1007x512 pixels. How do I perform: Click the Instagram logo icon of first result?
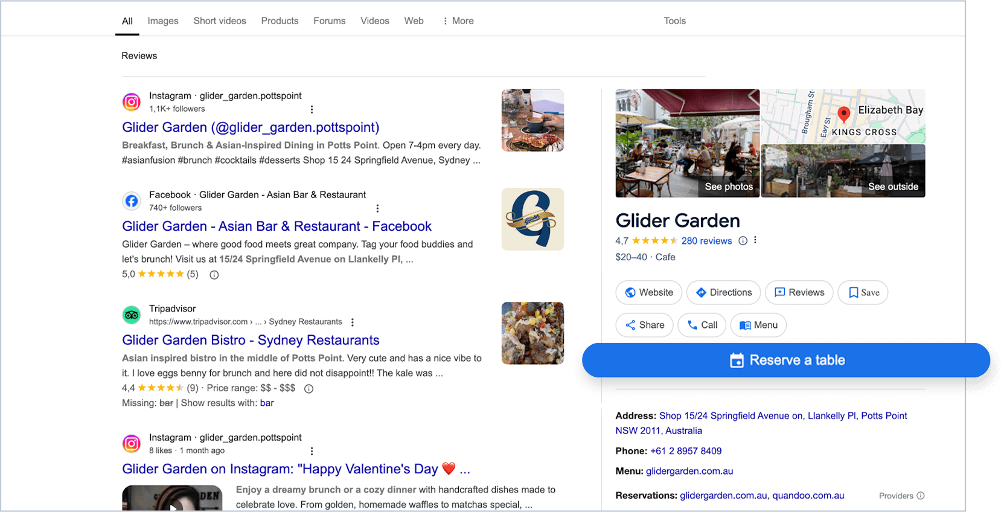coord(132,102)
